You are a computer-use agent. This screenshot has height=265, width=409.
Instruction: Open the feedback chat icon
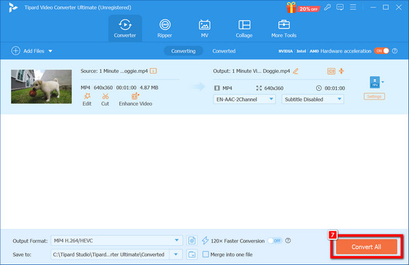tap(340, 7)
